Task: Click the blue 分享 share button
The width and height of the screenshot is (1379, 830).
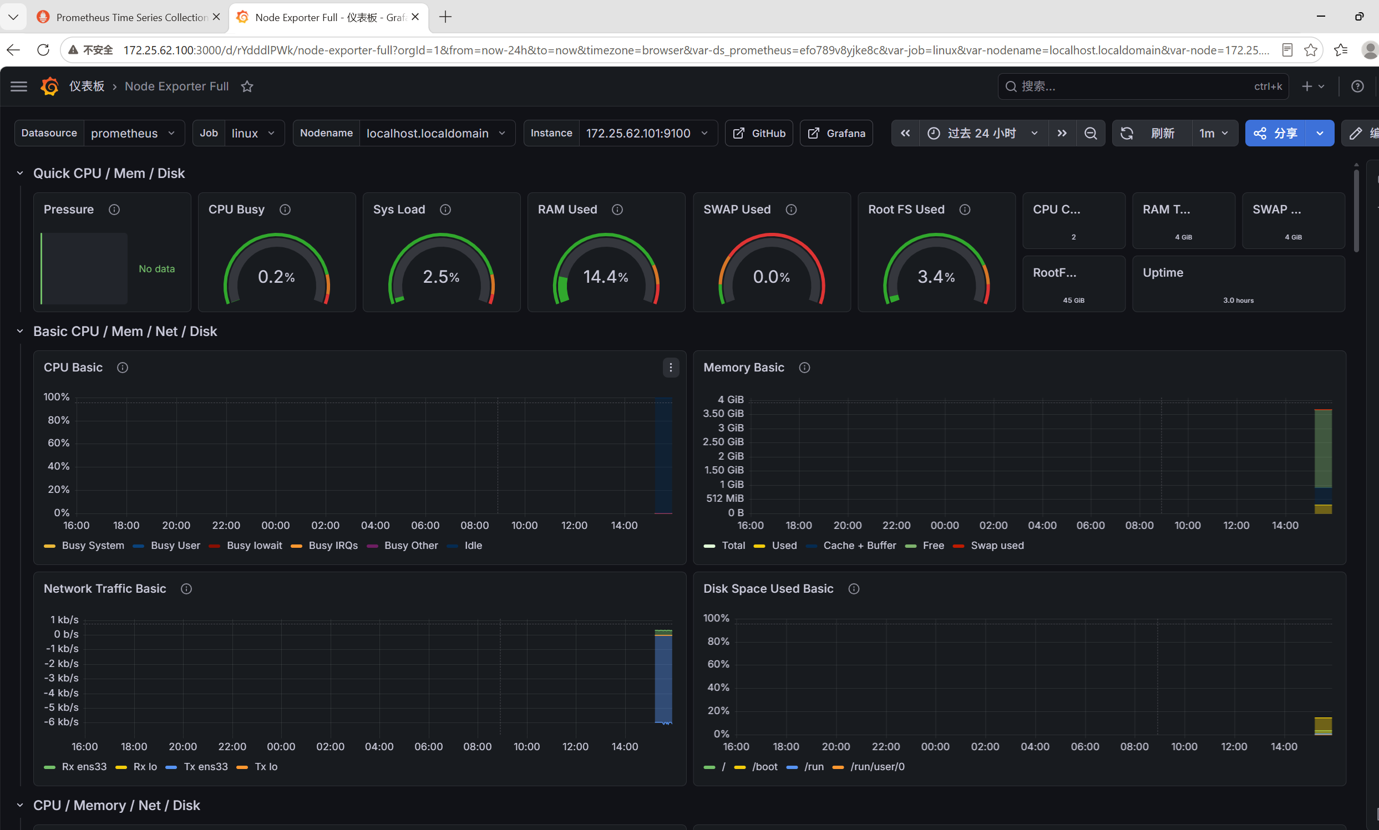Action: click(1275, 133)
